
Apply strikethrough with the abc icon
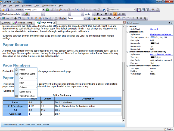[x=104, y=18]
